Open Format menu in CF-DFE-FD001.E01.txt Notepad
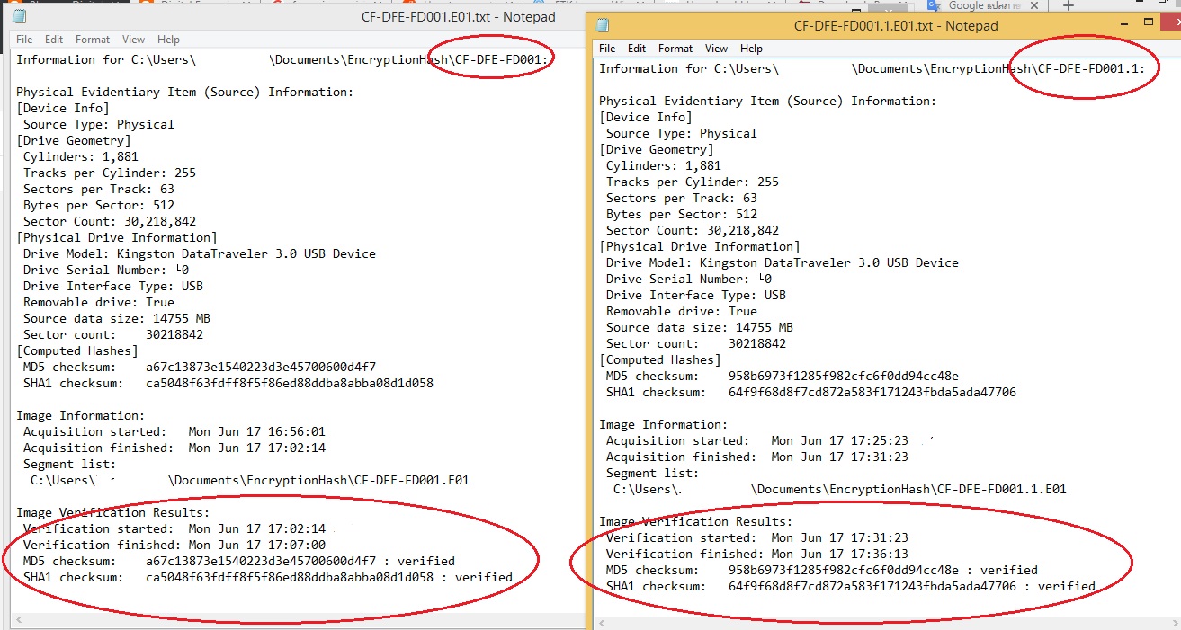Viewport: 1181px width, 630px height. (x=93, y=40)
